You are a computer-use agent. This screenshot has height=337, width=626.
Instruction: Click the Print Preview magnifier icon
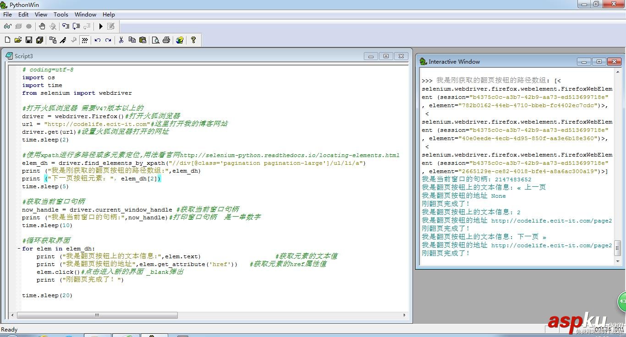pyautogui.click(x=155, y=40)
